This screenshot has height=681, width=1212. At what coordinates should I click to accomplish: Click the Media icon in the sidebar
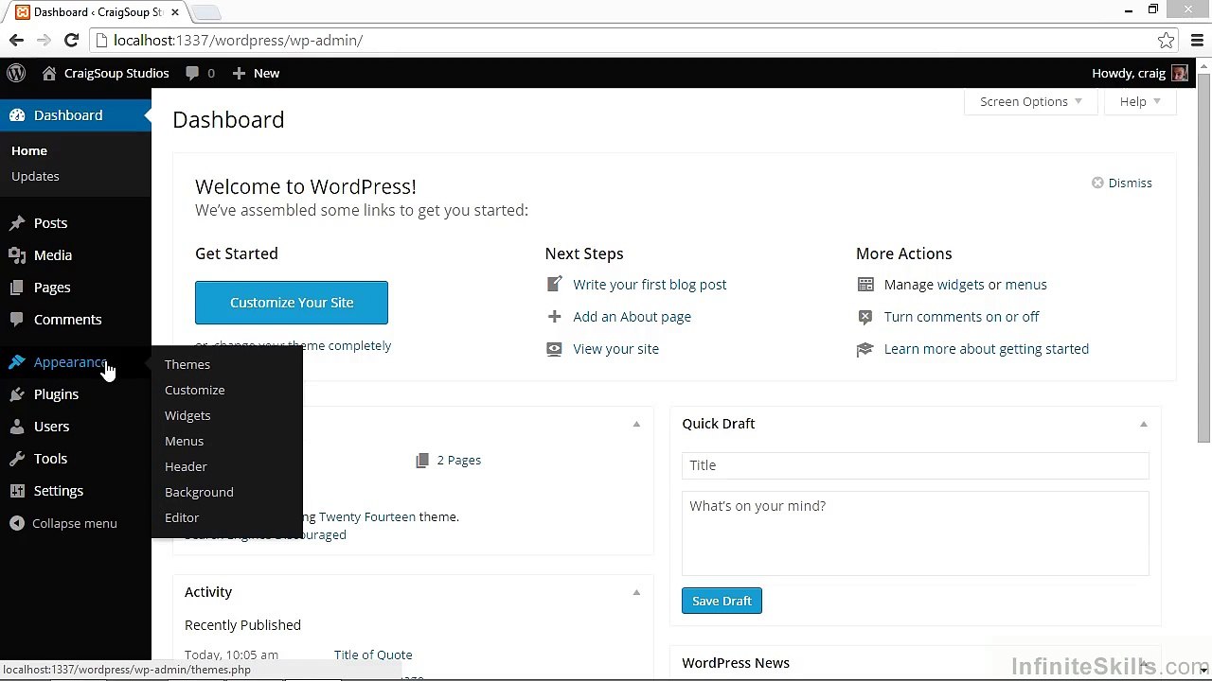point(17,255)
